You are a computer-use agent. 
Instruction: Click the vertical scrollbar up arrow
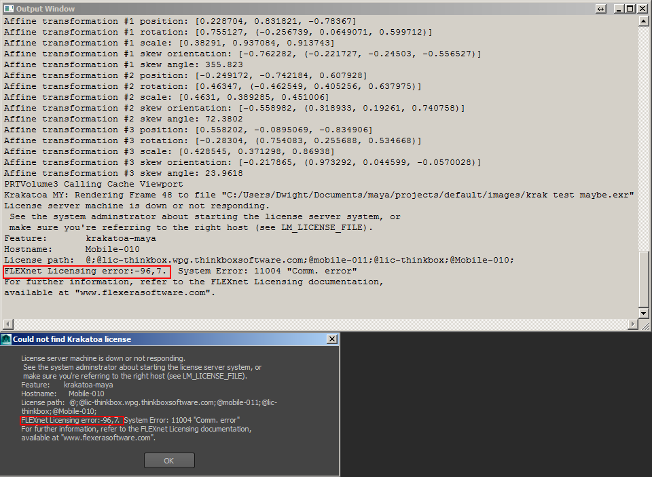pyautogui.click(x=643, y=21)
